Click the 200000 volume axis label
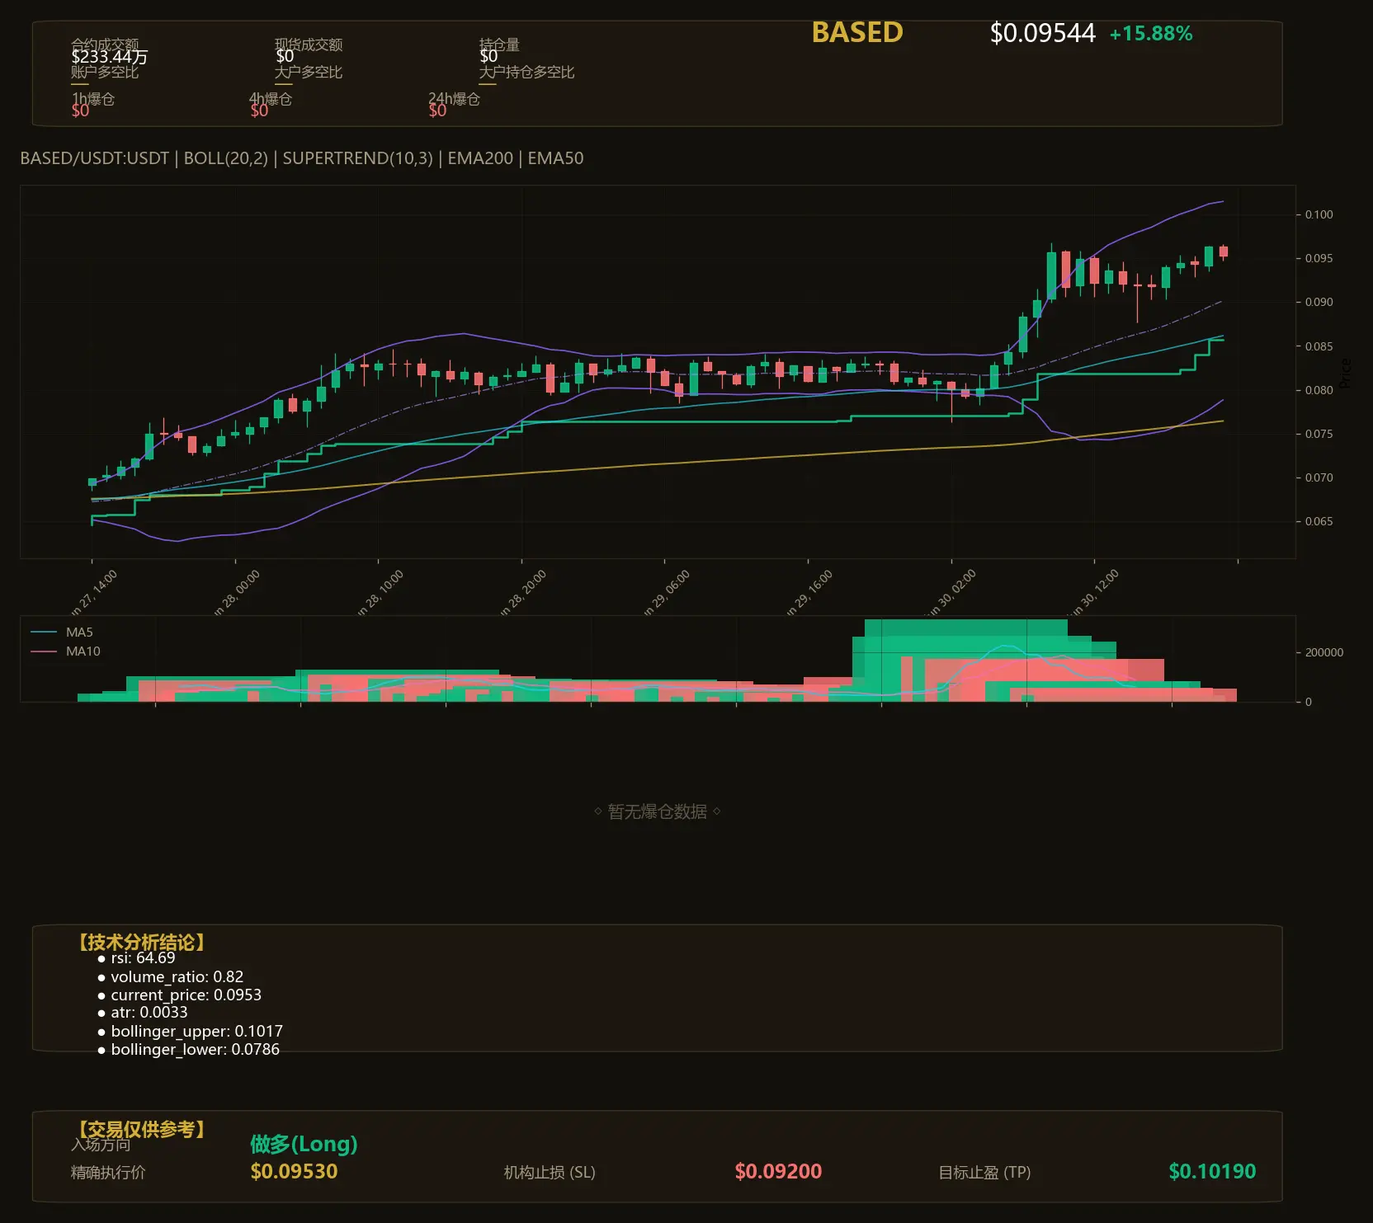The image size is (1373, 1223). [1324, 652]
